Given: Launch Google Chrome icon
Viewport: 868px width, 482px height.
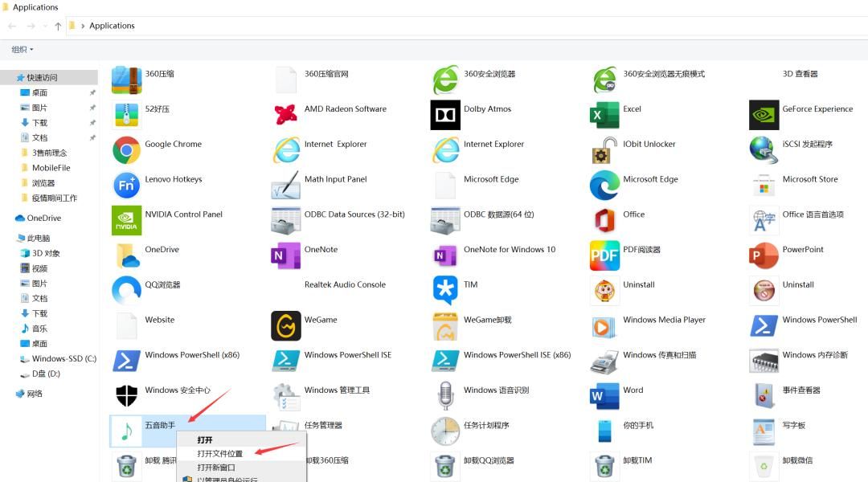Looking at the screenshot, I should point(126,150).
